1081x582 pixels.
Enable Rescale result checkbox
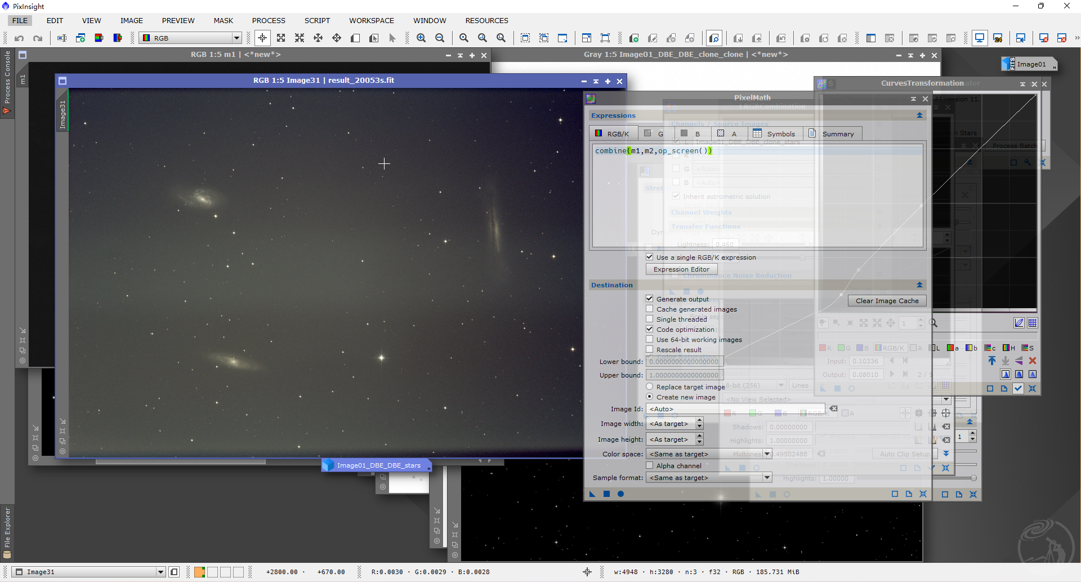click(650, 349)
